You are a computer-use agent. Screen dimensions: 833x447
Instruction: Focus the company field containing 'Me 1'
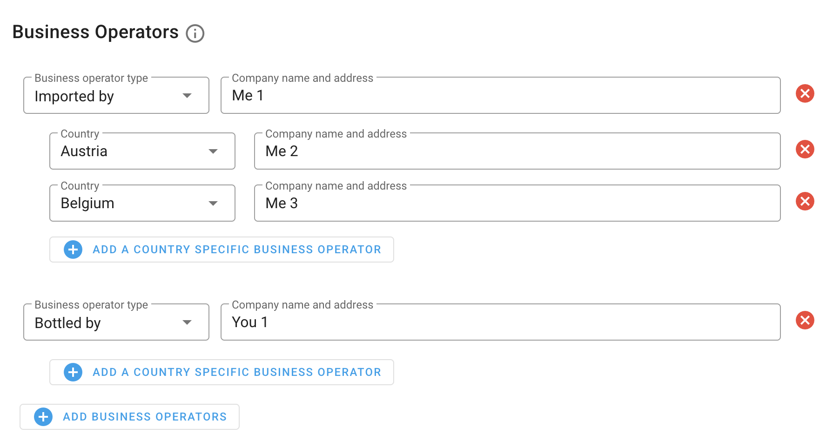click(500, 96)
